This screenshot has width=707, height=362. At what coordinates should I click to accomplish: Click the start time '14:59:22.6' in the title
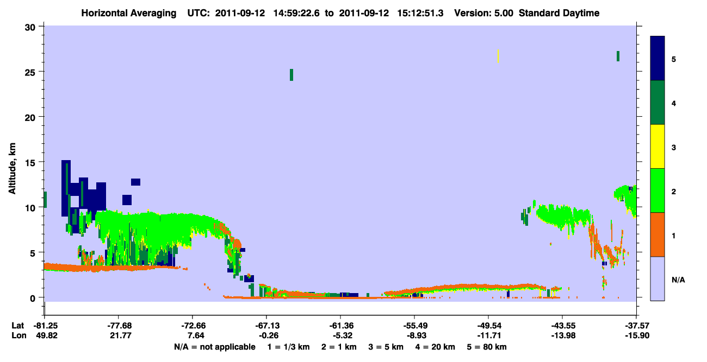(x=297, y=13)
